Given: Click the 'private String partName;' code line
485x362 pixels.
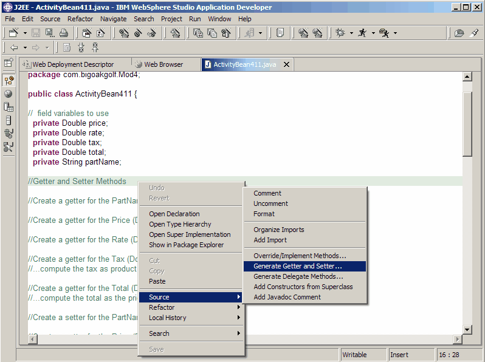Looking at the screenshot, I should coord(77,162).
